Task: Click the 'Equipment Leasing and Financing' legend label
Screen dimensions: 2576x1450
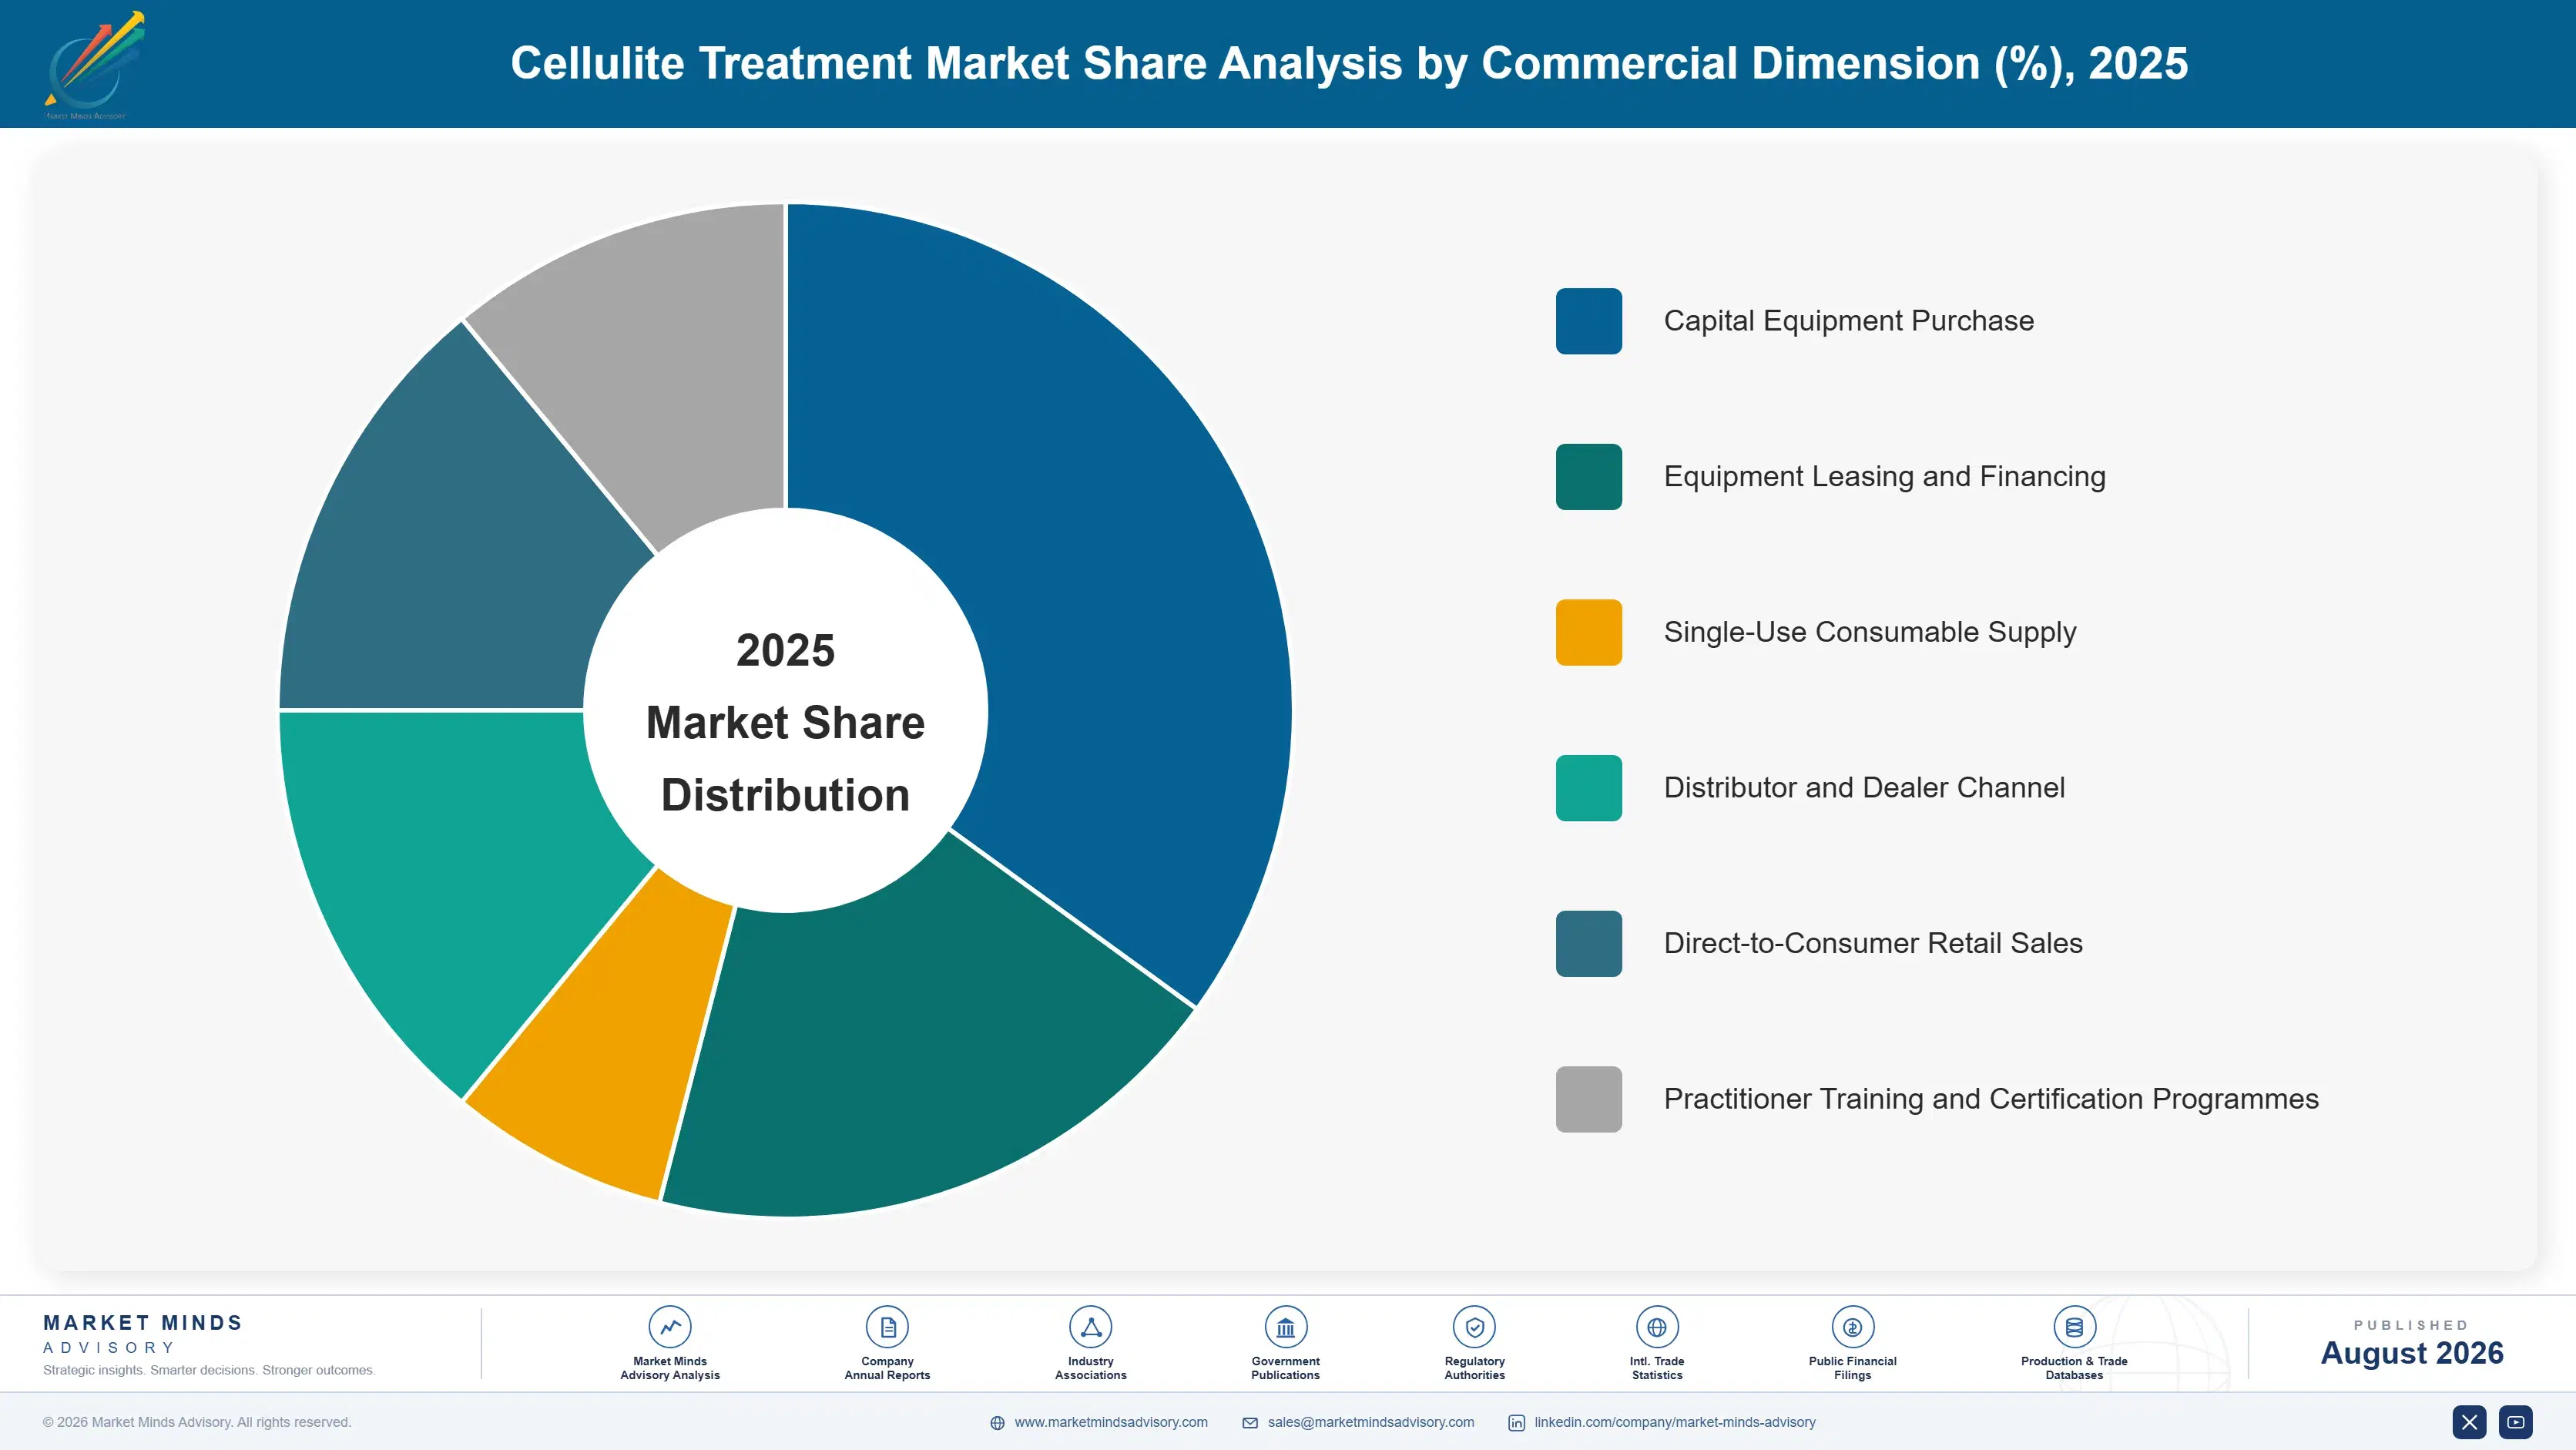Action: (1884, 477)
